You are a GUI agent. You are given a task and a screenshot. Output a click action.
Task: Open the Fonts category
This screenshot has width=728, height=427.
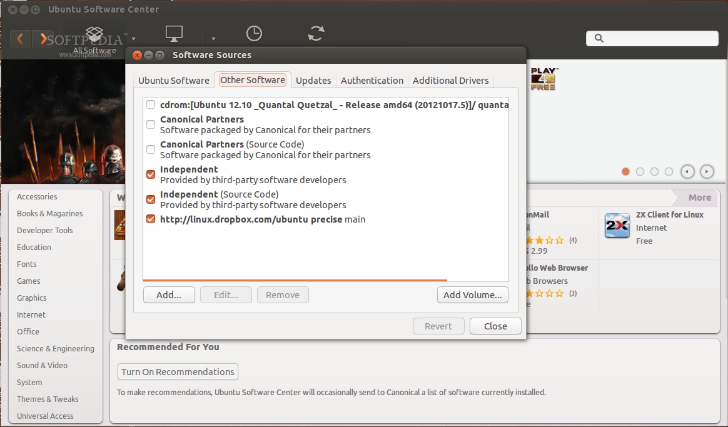26,264
